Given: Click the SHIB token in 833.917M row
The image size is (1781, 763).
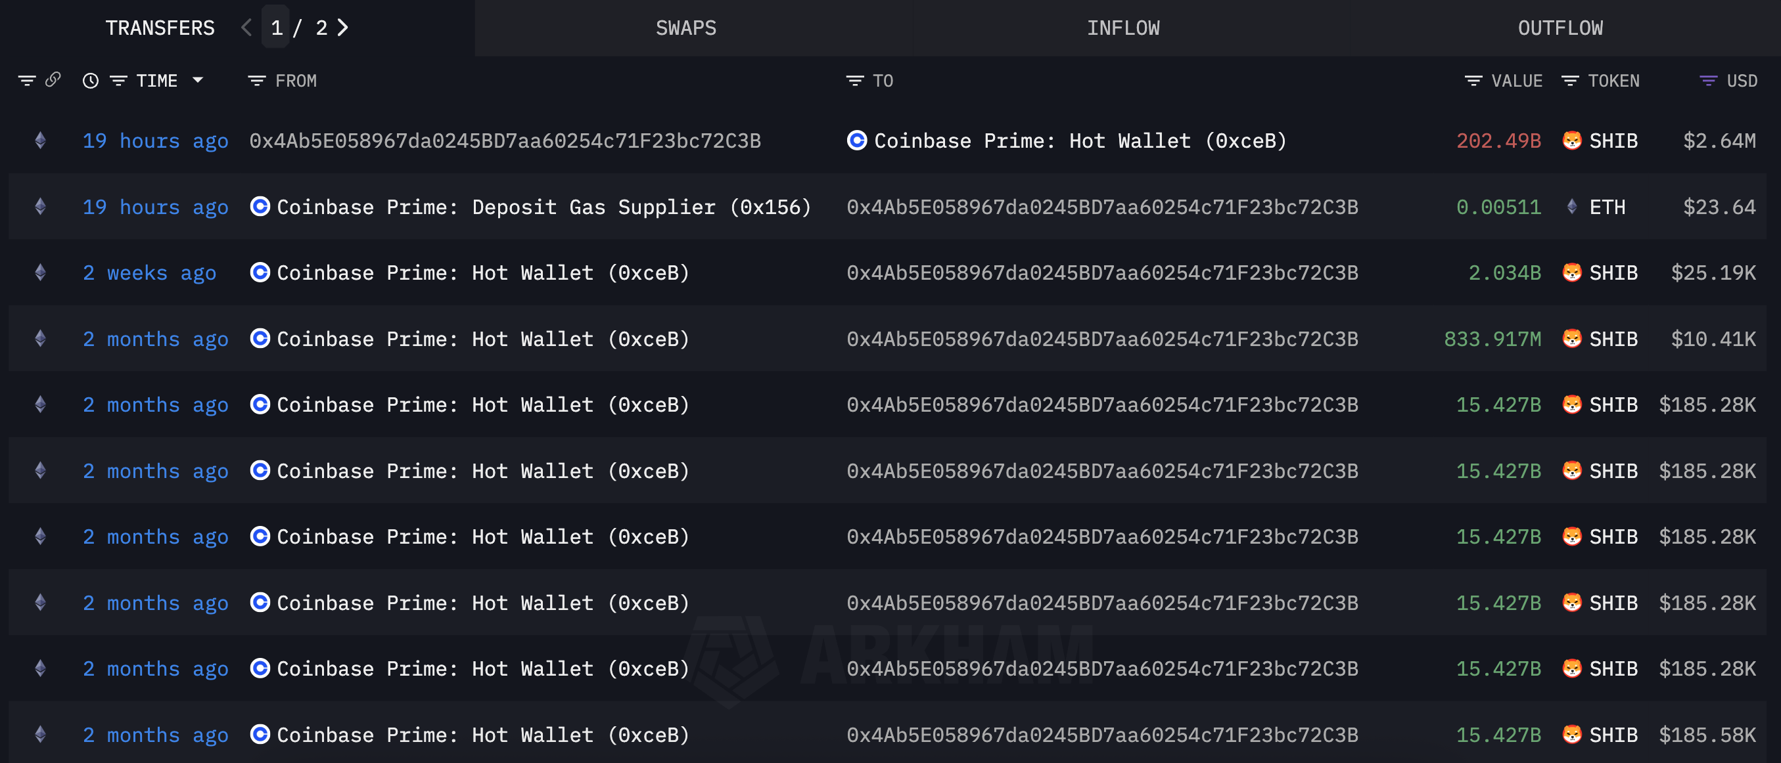Looking at the screenshot, I should tap(1612, 339).
